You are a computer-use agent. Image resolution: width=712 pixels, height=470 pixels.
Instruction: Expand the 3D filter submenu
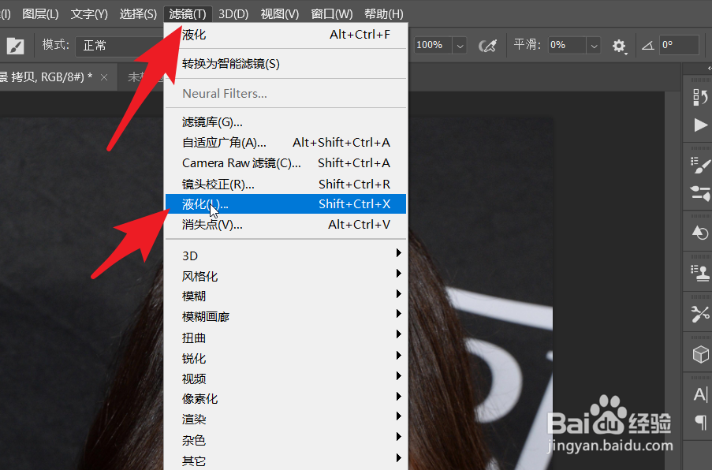pyautogui.click(x=285, y=256)
